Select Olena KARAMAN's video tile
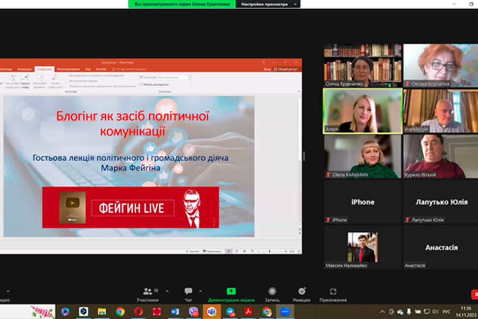The image size is (478, 319). pos(362,157)
